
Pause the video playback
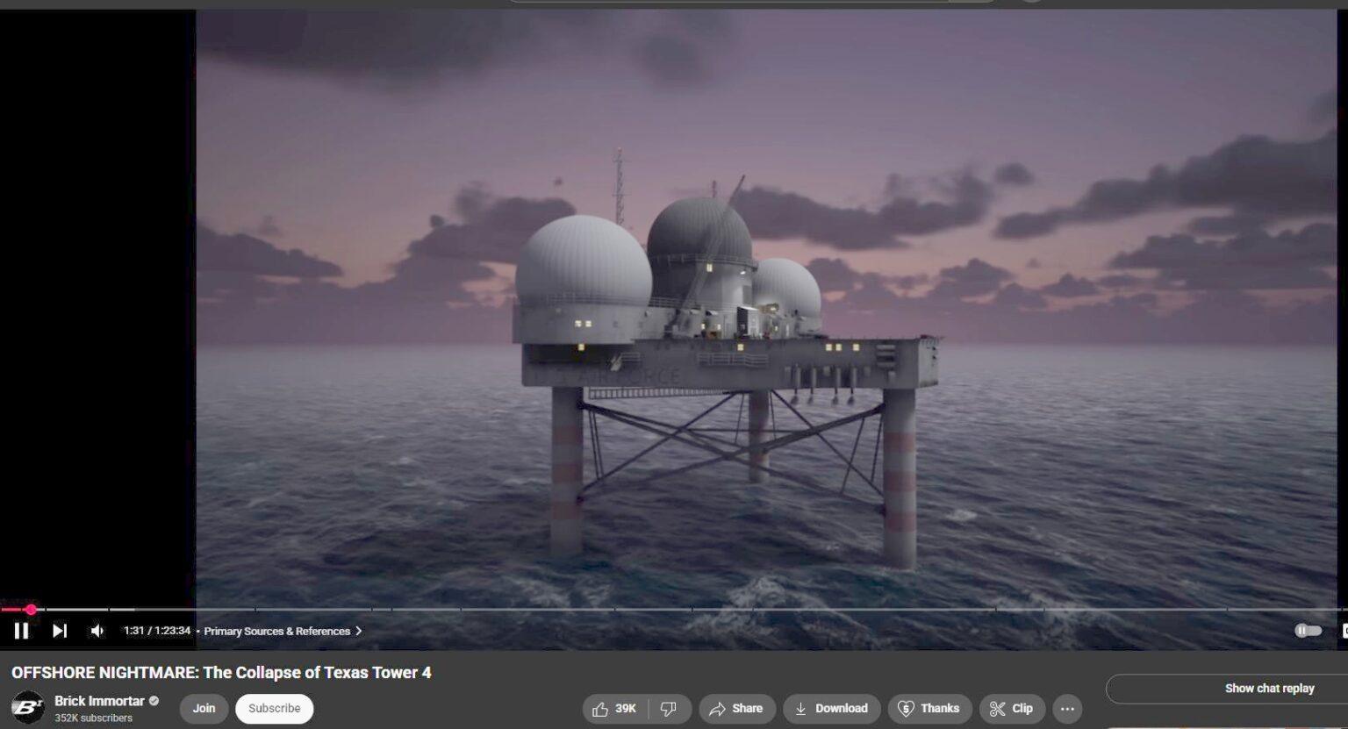pyautogui.click(x=21, y=631)
